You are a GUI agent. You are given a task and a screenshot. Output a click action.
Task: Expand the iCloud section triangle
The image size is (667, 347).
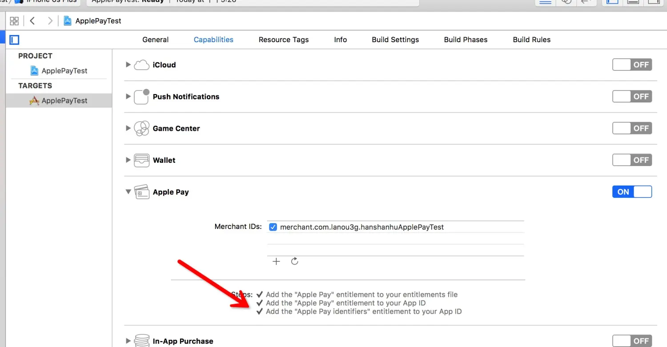(128, 65)
